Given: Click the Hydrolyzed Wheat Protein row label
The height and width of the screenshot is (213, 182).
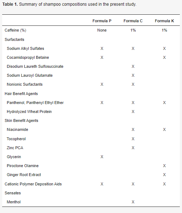Looking at the screenshot, I should point(29,112).
